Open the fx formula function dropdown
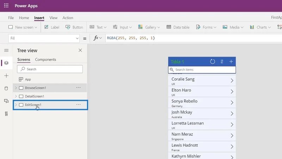This screenshot has height=159, width=282. [x=98, y=38]
